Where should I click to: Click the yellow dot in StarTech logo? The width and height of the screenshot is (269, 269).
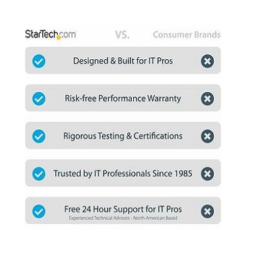(x=59, y=38)
